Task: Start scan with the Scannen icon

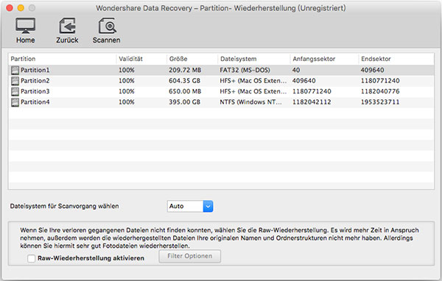Action: (x=107, y=26)
